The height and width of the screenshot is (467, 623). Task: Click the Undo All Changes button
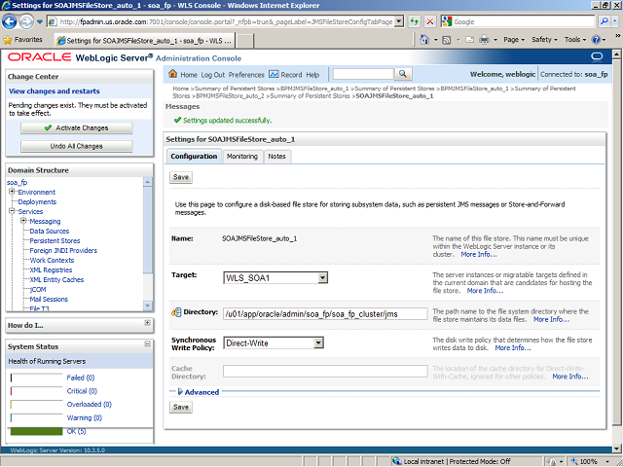pos(76,146)
